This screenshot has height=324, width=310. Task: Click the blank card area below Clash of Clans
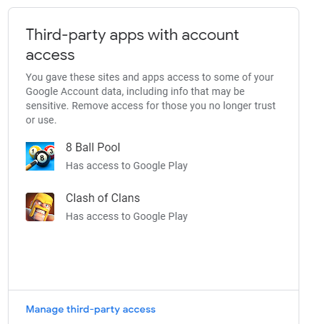[154, 255]
